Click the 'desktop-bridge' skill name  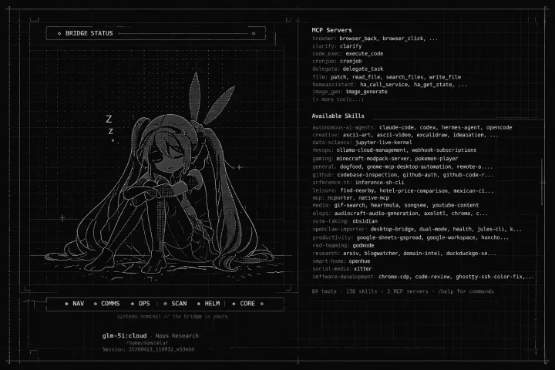[391, 229]
